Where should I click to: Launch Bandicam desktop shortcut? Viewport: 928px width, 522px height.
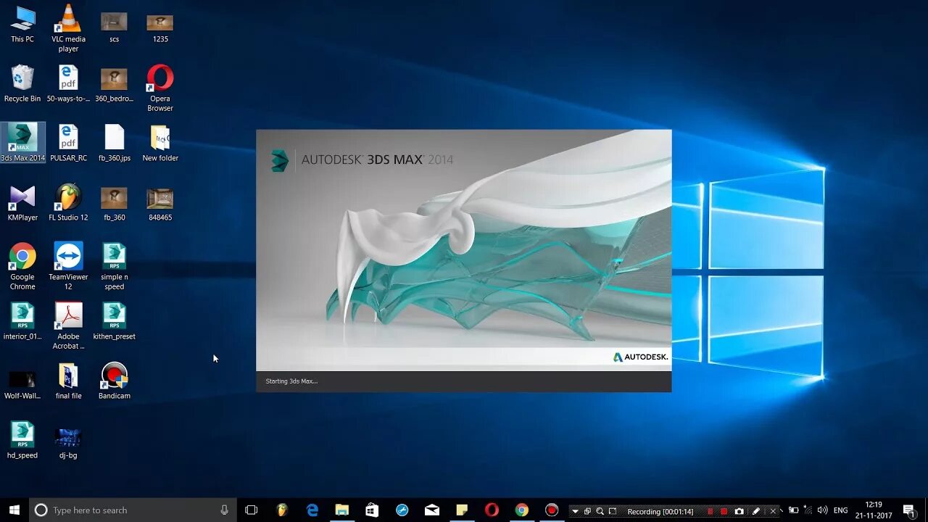pos(114,381)
